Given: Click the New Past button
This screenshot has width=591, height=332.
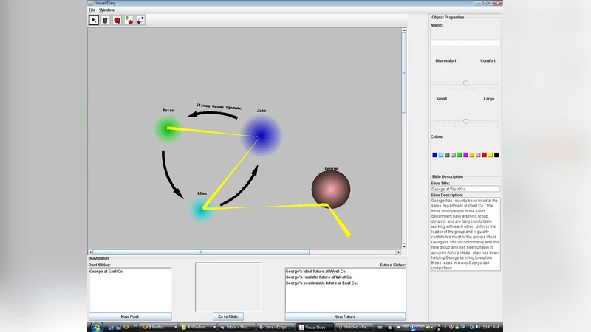Looking at the screenshot, I should 130,317.
